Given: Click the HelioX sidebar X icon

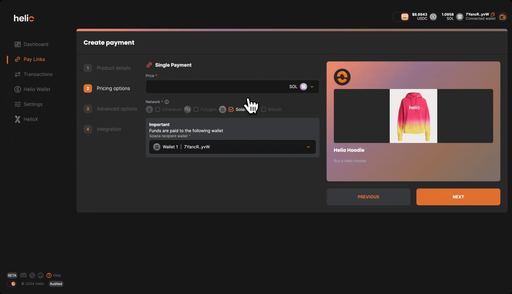Looking at the screenshot, I should point(17,119).
